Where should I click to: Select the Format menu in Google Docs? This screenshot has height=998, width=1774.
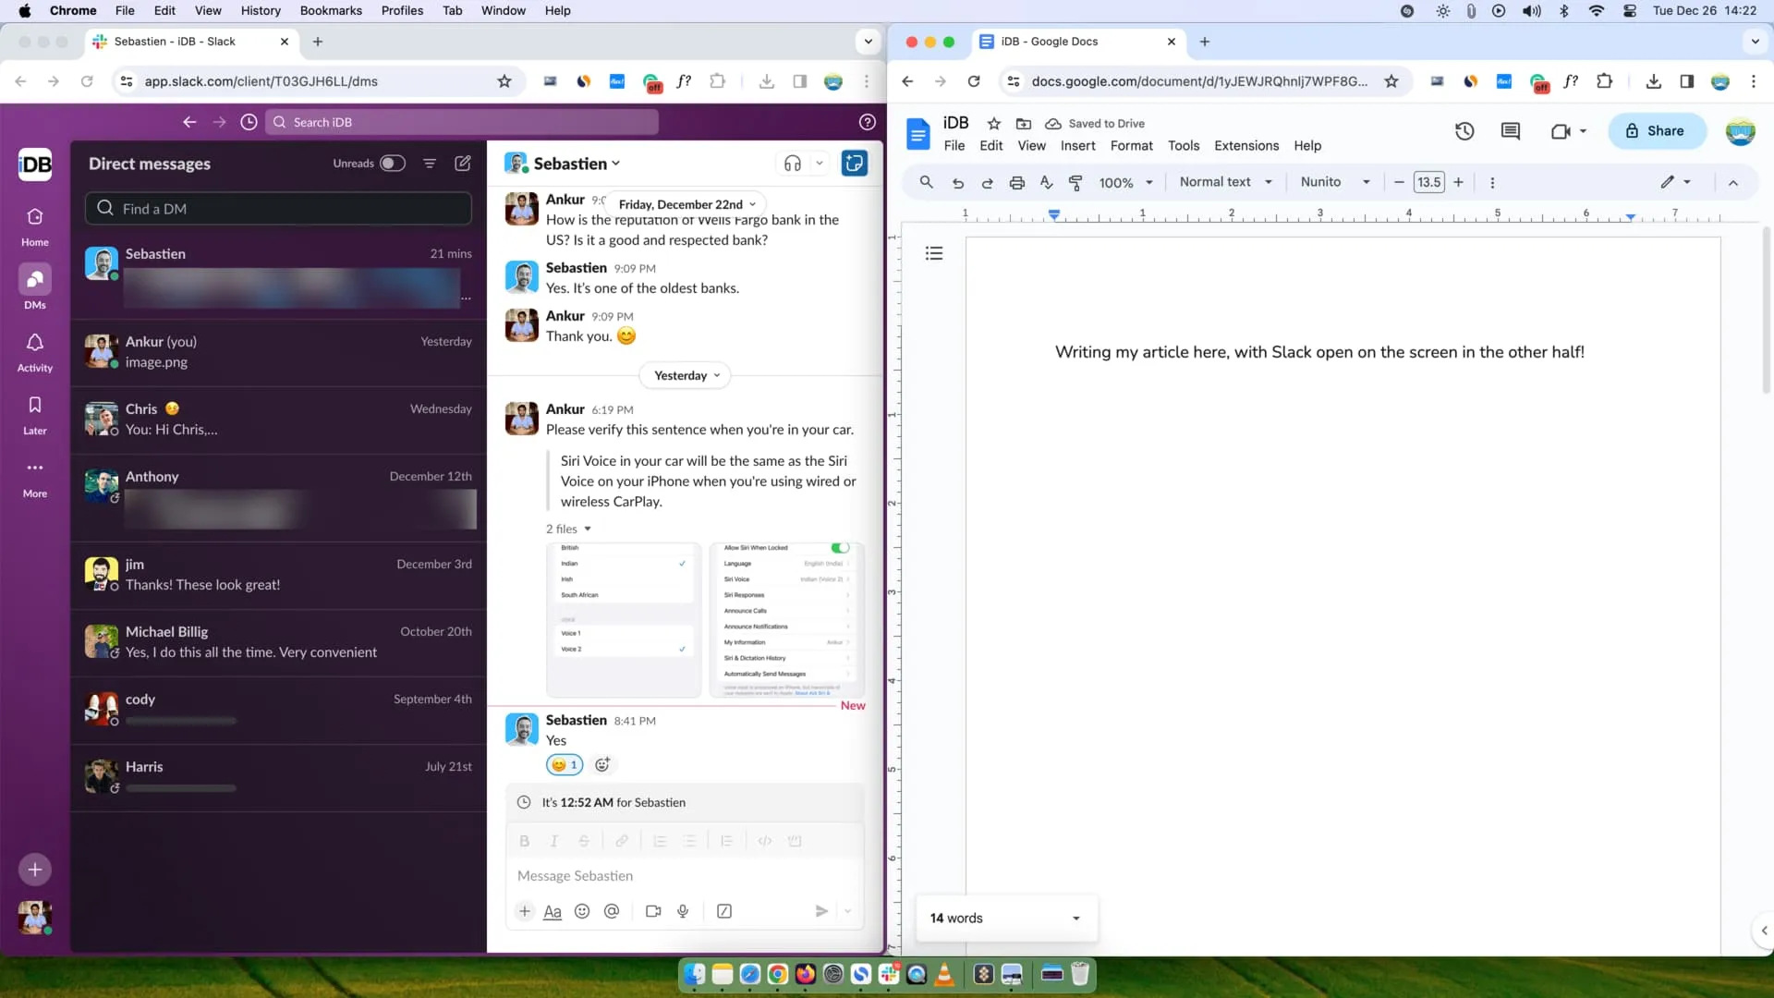(1131, 145)
